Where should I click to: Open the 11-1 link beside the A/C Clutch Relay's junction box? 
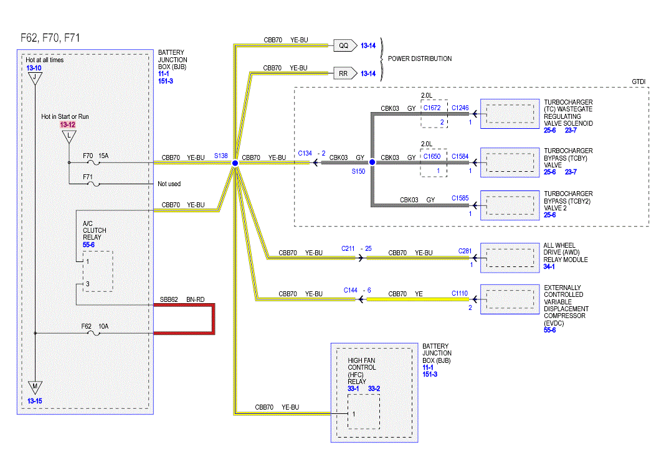point(163,73)
